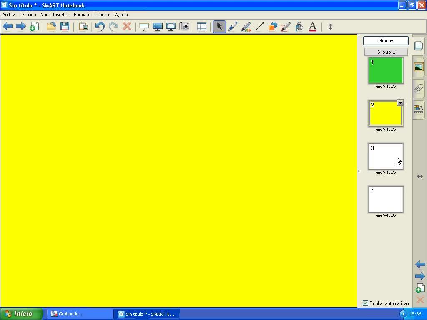Select the Pen tool in toolbar
Screen dimensions: 427x320
pos(233,27)
